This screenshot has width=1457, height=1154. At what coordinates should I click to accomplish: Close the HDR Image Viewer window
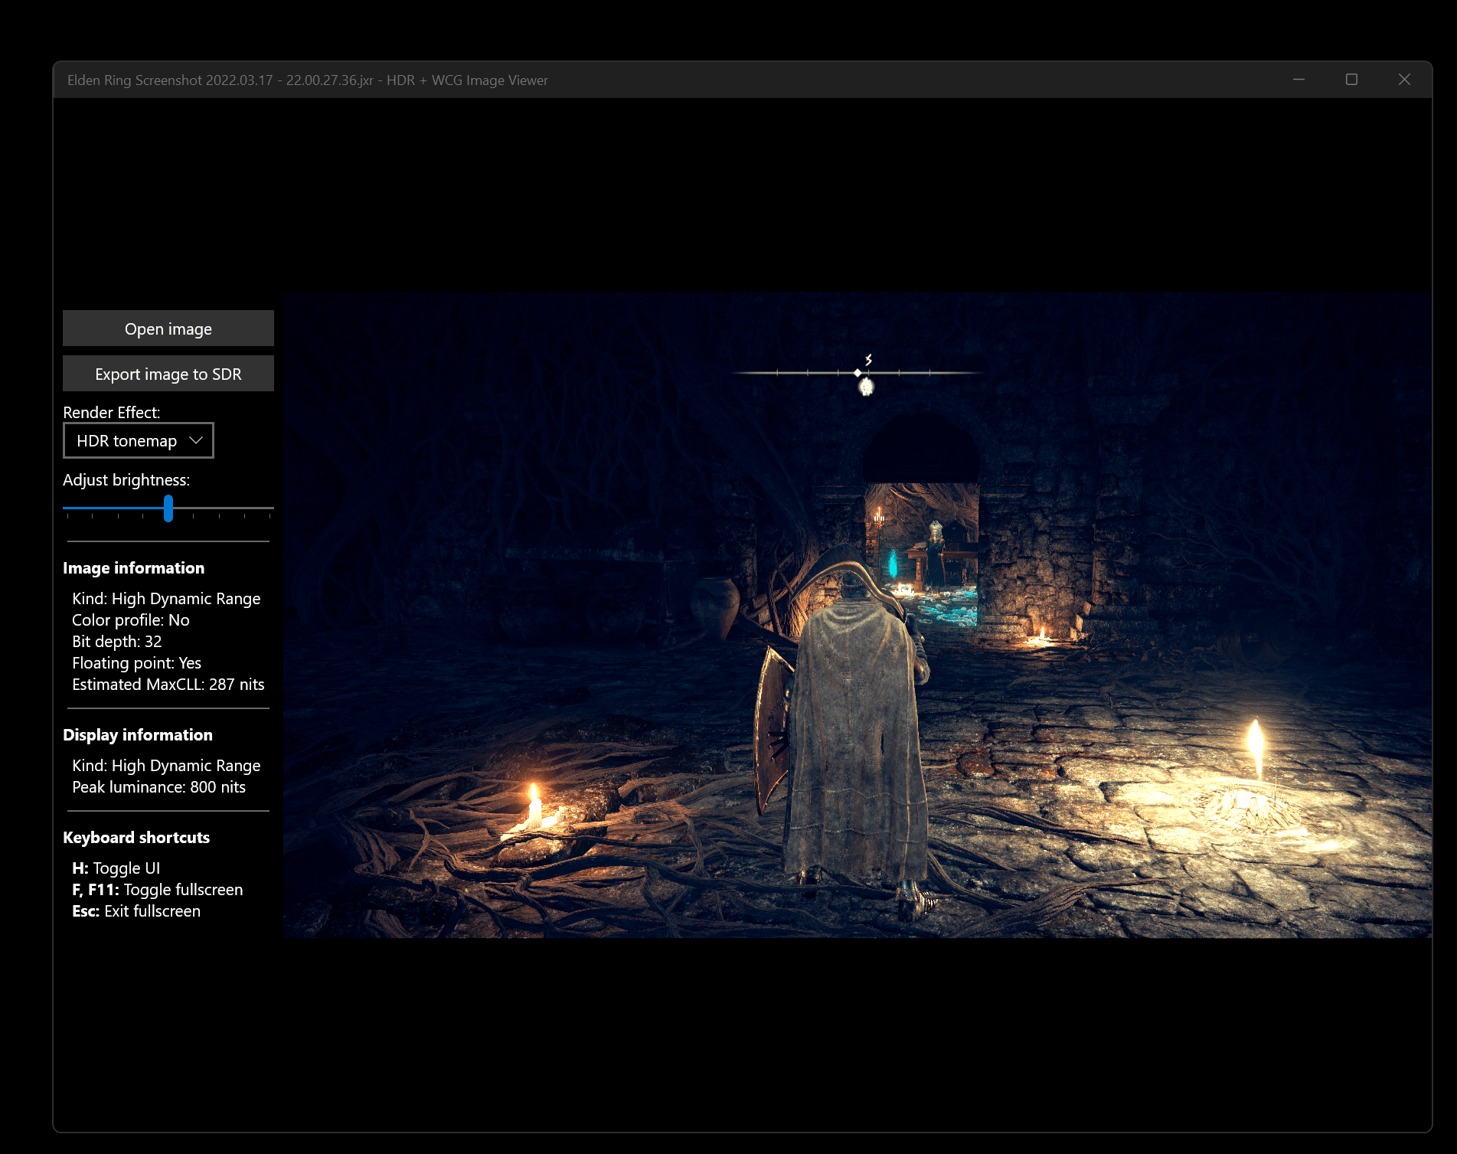(x=1404, y=80)
